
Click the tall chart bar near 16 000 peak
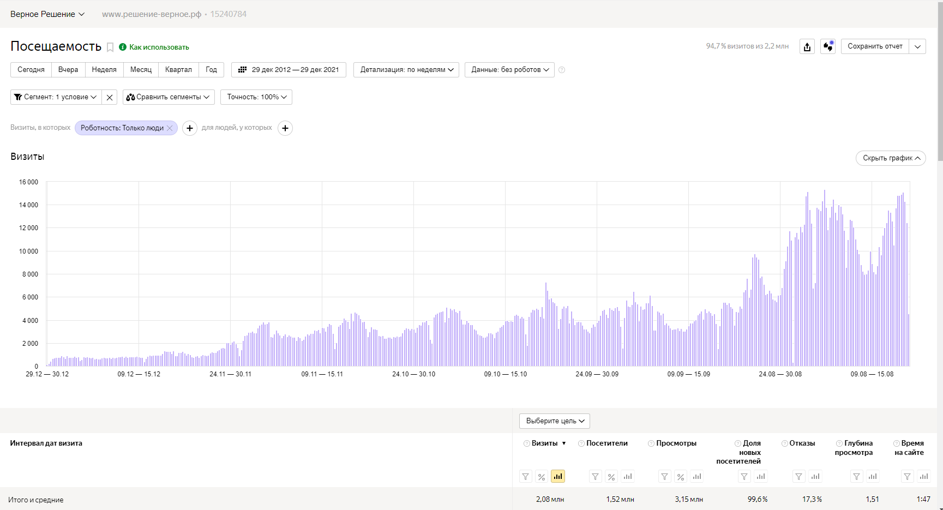coord(825,278)
